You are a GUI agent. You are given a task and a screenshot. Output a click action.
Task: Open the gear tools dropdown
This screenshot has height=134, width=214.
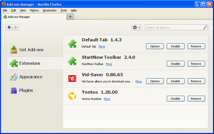point(136,27)
